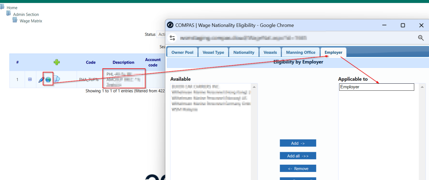Open the Admin Section breadcrumb link
The width and height of the screenshot is (429, 180).
26,15
